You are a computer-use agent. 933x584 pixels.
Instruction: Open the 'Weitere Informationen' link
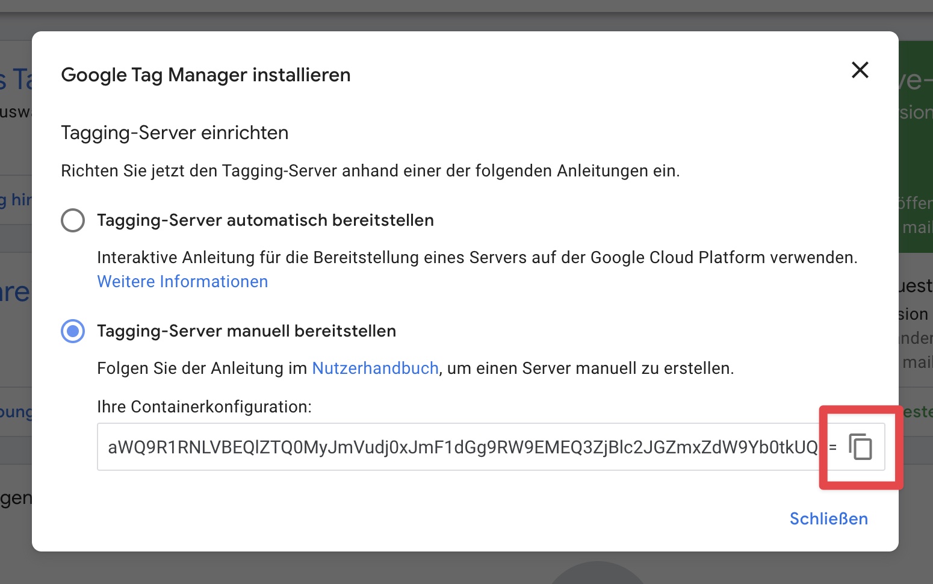point(182,282)
